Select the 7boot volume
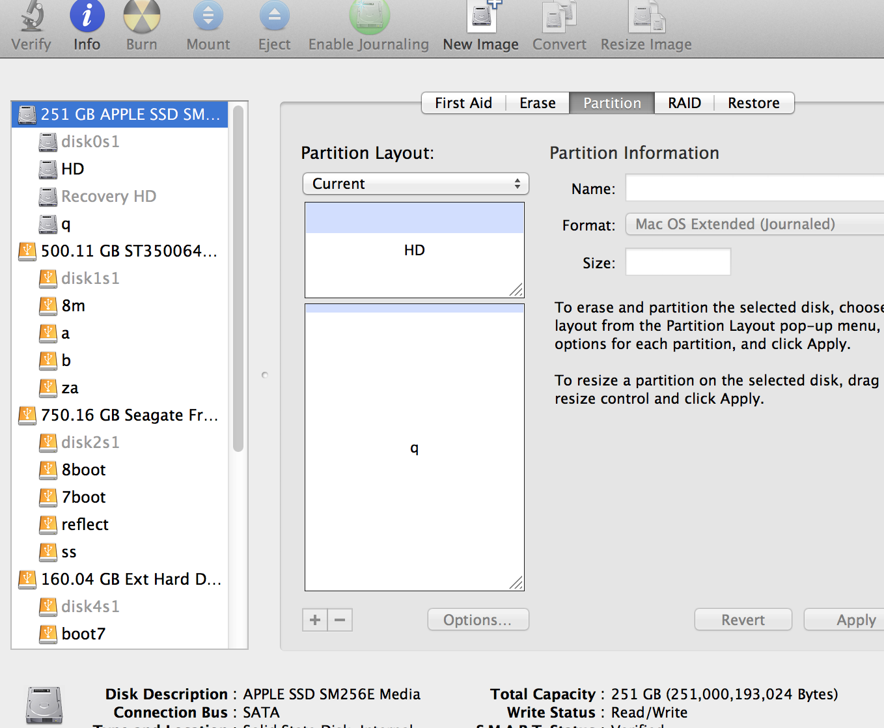Image resolution: width=884 pixels, height=728 pixels. pos(120,497)
